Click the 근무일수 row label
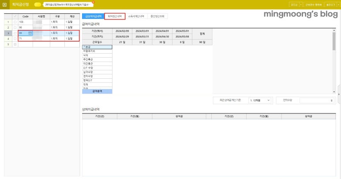This screenshot has height=179, width=341. coord(97,42)
